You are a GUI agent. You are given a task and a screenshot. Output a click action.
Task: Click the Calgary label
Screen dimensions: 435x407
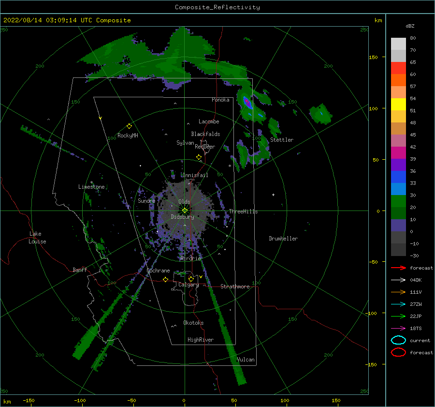[188, 285]
